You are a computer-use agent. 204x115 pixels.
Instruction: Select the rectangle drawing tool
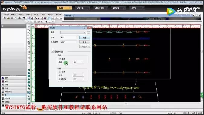[x=29, y=55]
